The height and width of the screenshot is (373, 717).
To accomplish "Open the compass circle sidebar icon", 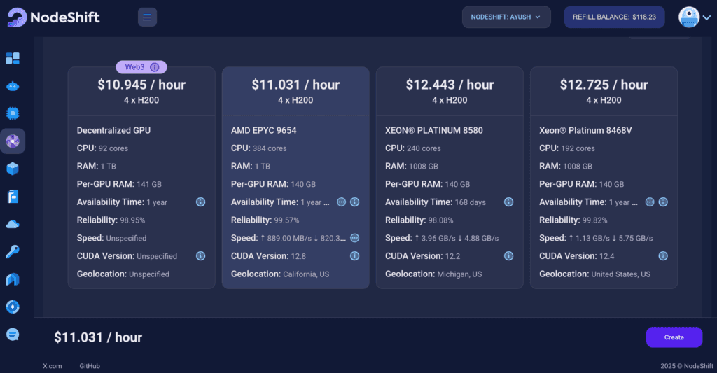I will pyautogui.click(x=13, y=307).
